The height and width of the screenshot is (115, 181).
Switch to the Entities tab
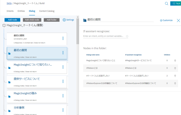(21, 11)
